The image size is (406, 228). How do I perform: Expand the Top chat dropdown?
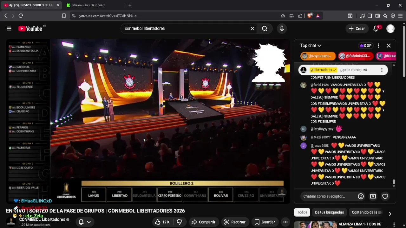click(311, 46)
